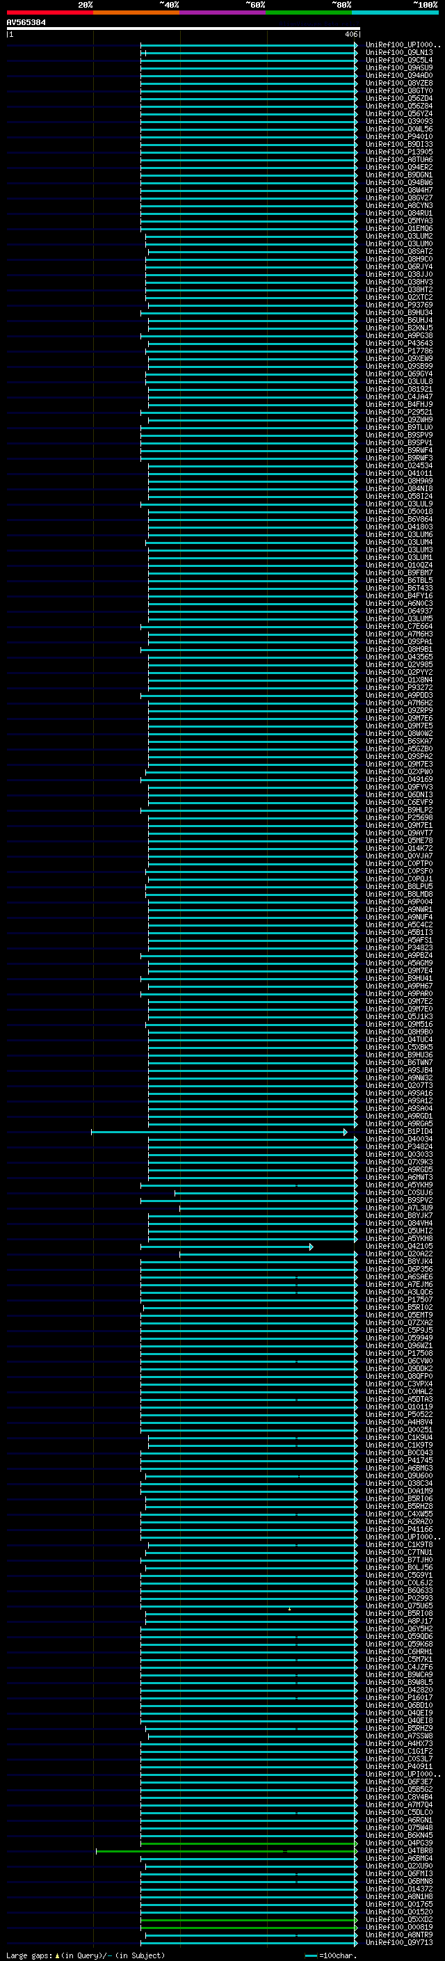Click the long alignment bar for B1PID4
Image resolution: width=445 pixels, height=1961 pixels.
pyautogui.click(x=219, y=1132)
